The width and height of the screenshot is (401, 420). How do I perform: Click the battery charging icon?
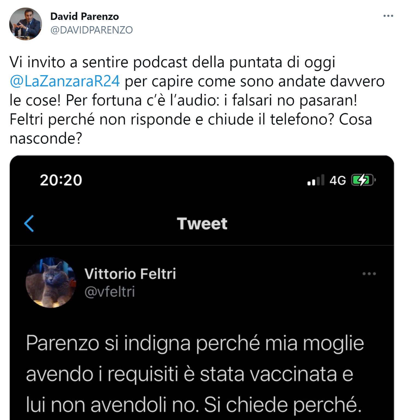pos(363,180)
